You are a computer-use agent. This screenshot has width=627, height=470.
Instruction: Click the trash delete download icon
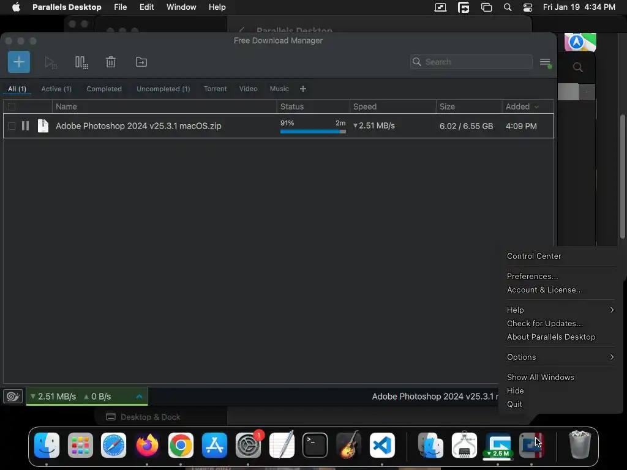(111, 62)
